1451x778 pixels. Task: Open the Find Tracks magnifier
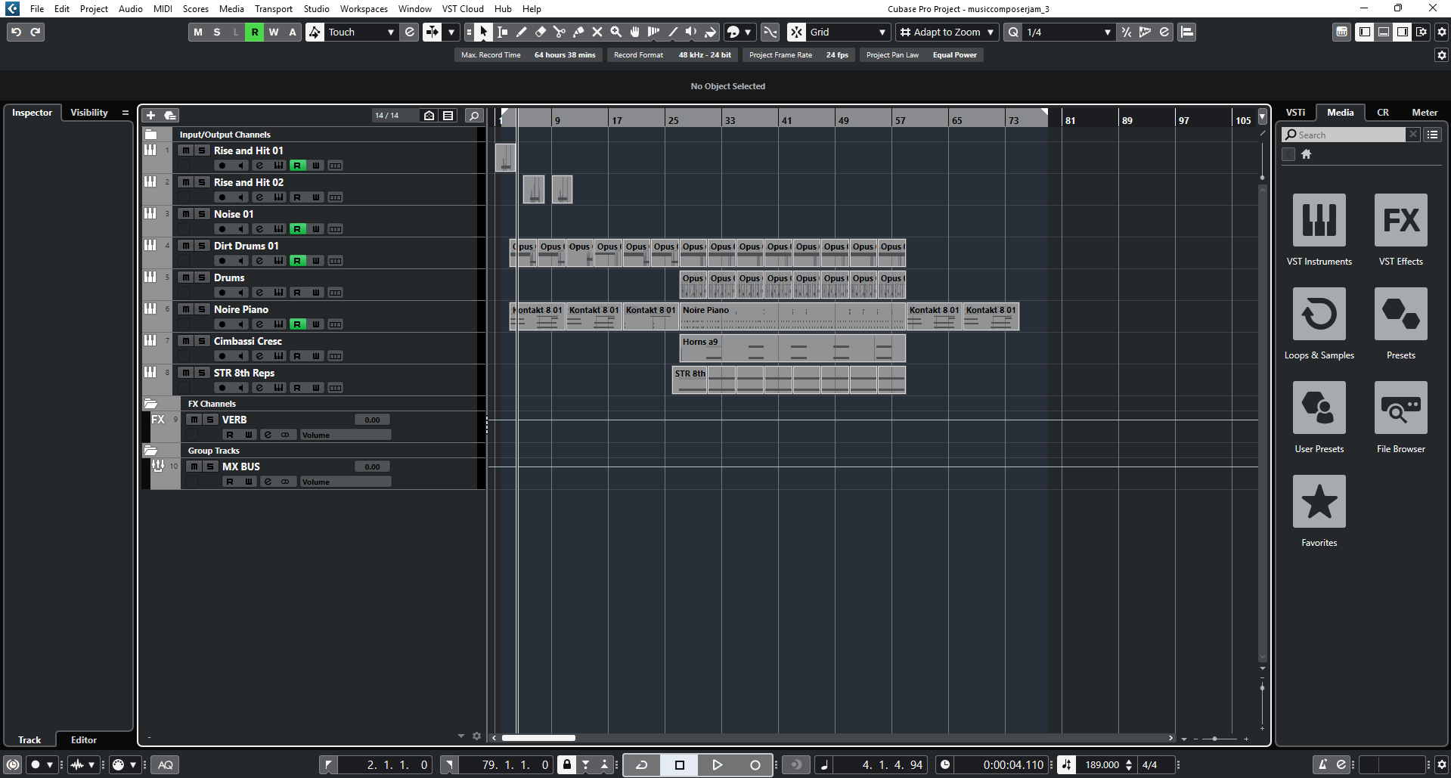tap(474, 115)
